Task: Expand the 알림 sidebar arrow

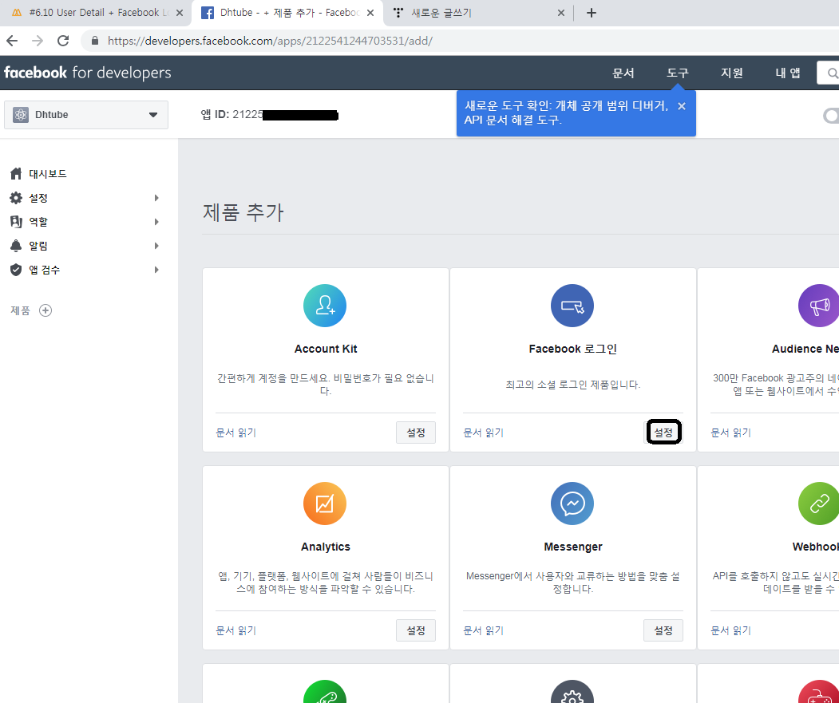Action: click(x=156, y=246)
